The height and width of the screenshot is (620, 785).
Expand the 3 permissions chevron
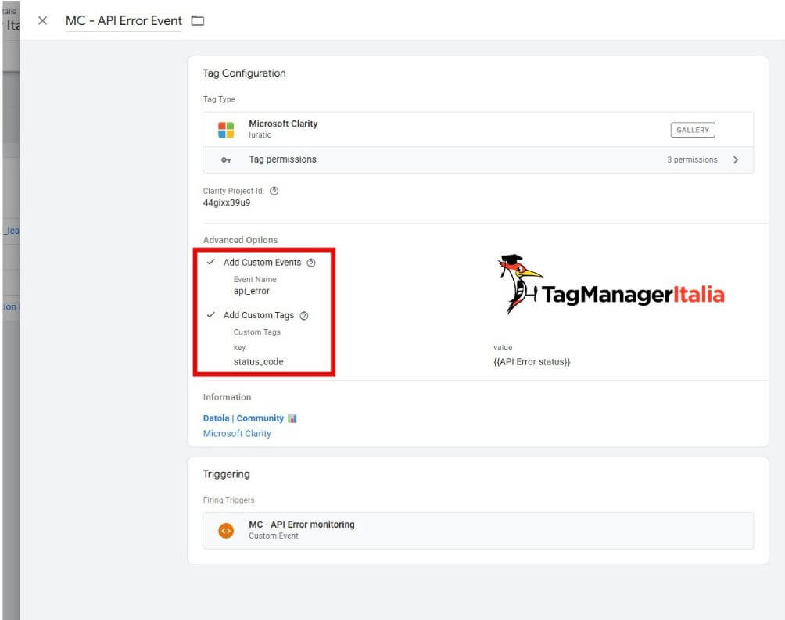tap(734, 159)
